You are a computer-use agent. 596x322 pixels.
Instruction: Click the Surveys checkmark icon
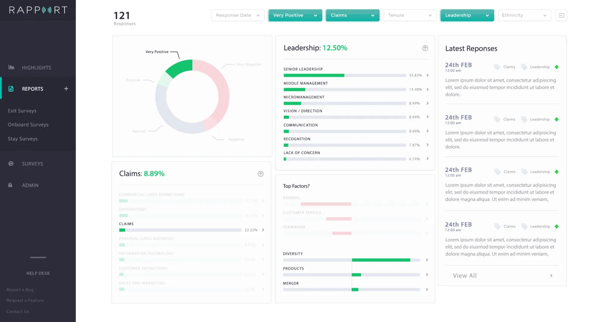click(11, 163)
